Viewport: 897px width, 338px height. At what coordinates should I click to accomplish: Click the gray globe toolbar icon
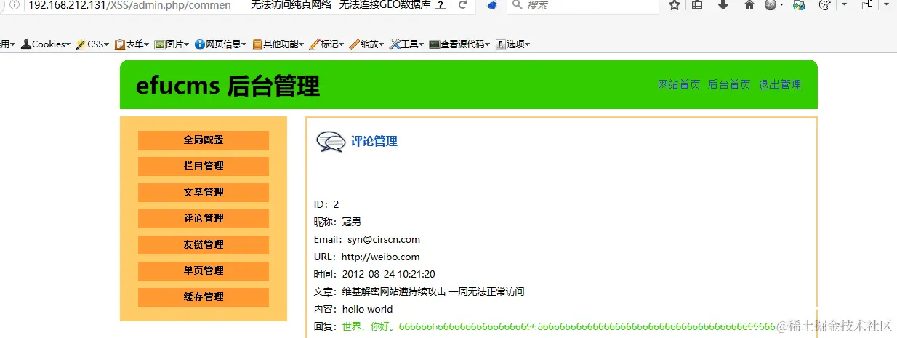[771, 5]
